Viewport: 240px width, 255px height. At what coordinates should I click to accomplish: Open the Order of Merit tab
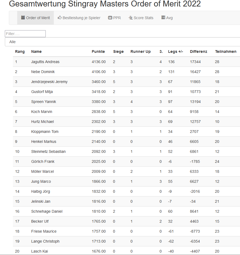tap(38, 18)
